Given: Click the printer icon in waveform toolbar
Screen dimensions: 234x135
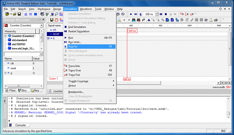Looking at the screenshot, I should pyautogui.click(x=216, y=20).
